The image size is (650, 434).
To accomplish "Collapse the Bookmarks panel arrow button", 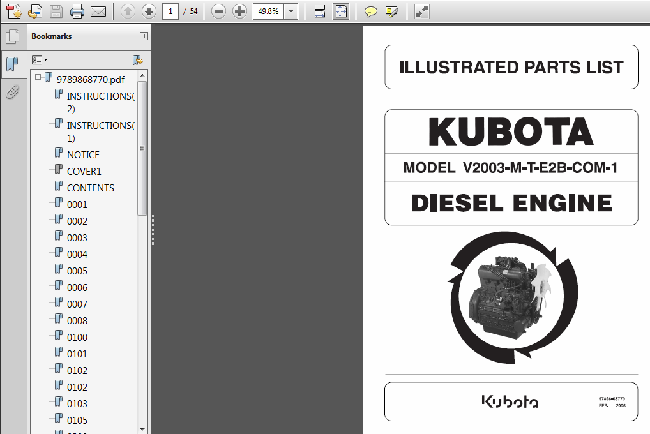I will tap(144, 36).
